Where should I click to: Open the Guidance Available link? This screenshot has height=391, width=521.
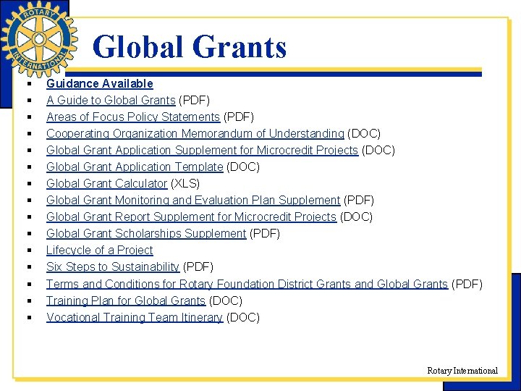(100, 83)
